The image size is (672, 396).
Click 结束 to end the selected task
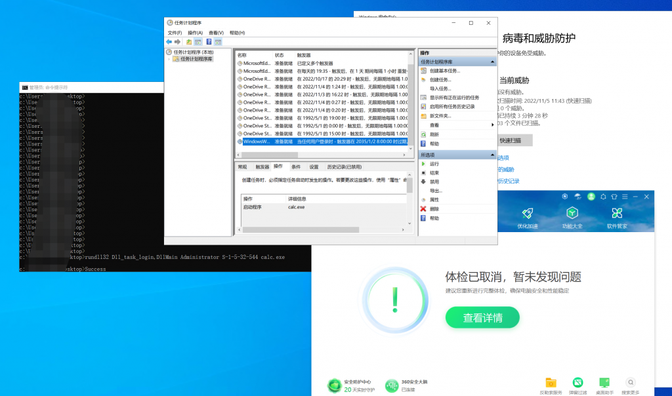[x=434, y=173]
